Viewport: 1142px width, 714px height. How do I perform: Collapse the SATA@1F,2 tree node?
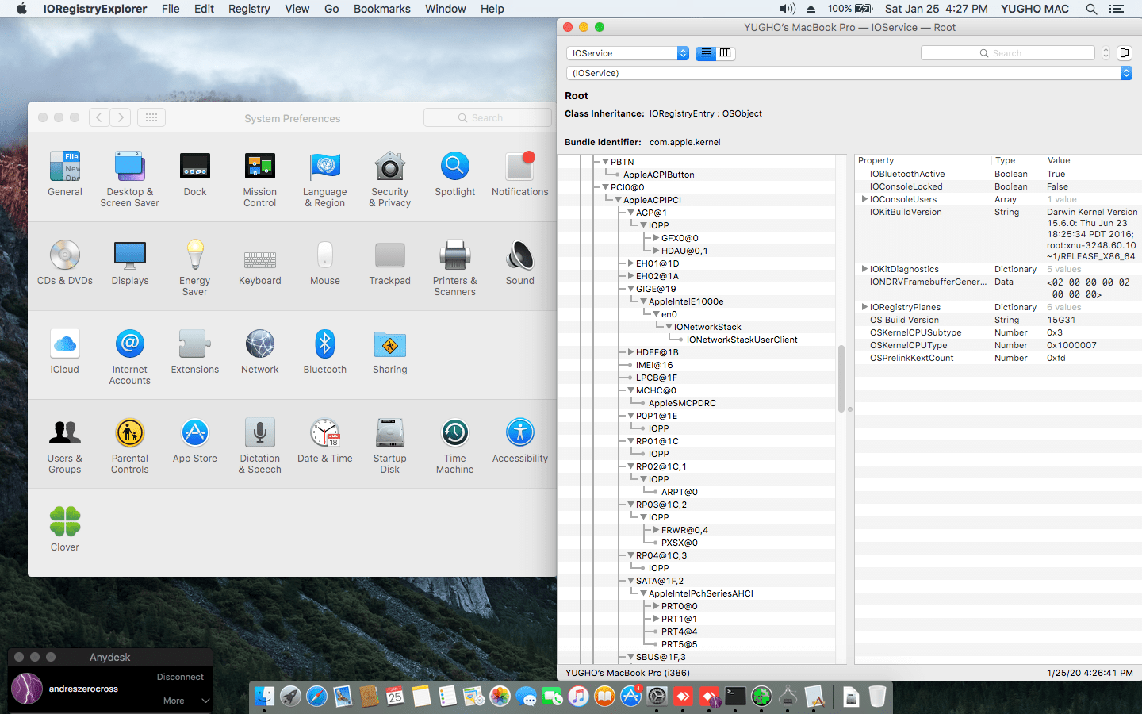[631, 581]
